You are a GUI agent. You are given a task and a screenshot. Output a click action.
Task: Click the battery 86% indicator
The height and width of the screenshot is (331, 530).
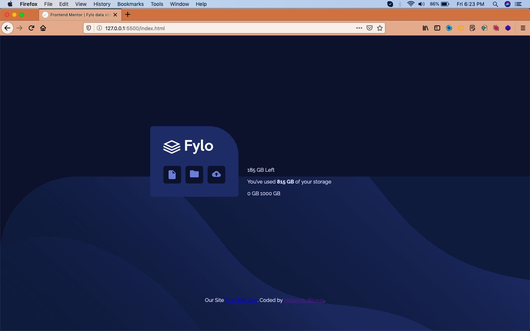[x=439, y=4]
